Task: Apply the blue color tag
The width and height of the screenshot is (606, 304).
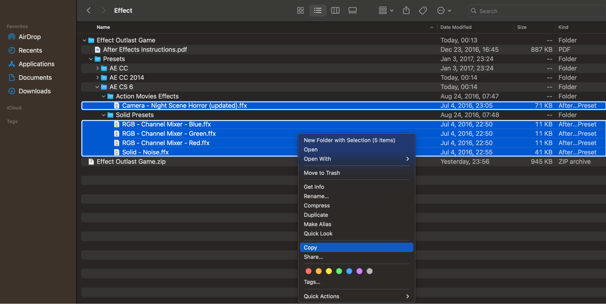Action: coord(349,271)
